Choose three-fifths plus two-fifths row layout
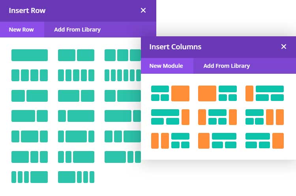296x196 pixels. 76,96
